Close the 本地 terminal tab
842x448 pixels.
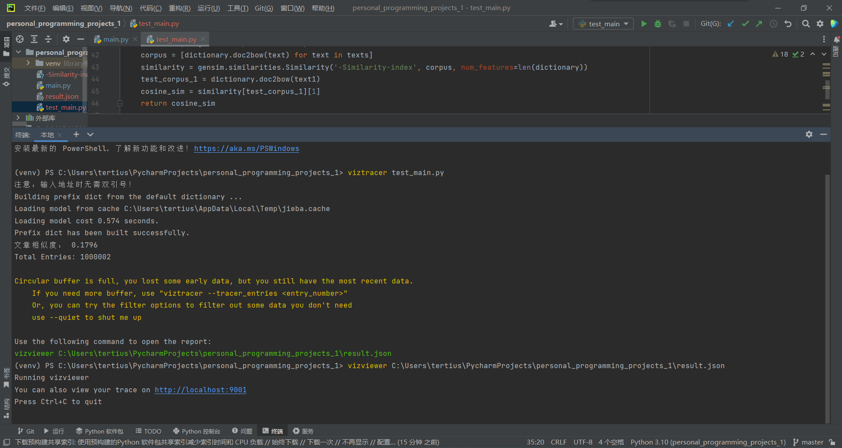(60, 135)
